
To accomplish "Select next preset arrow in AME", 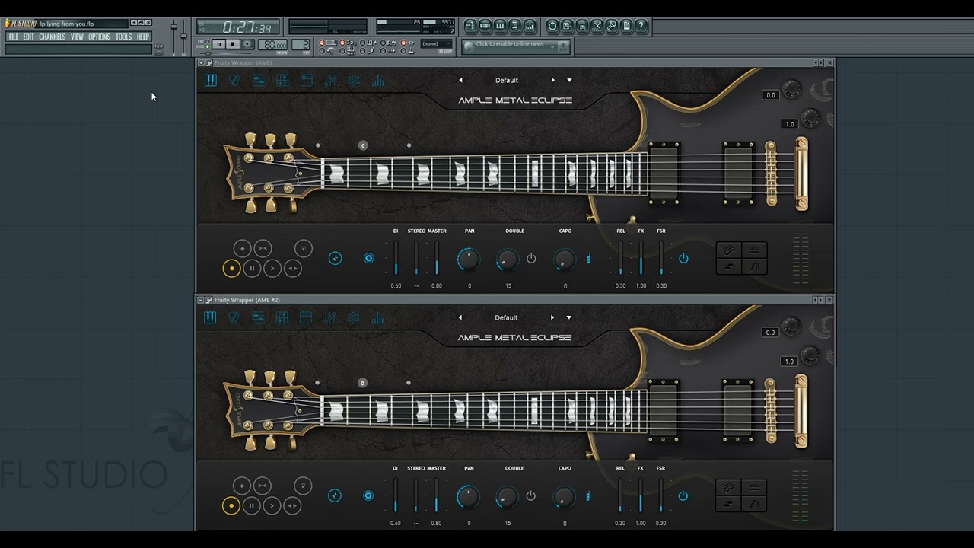I will point(553,80).
